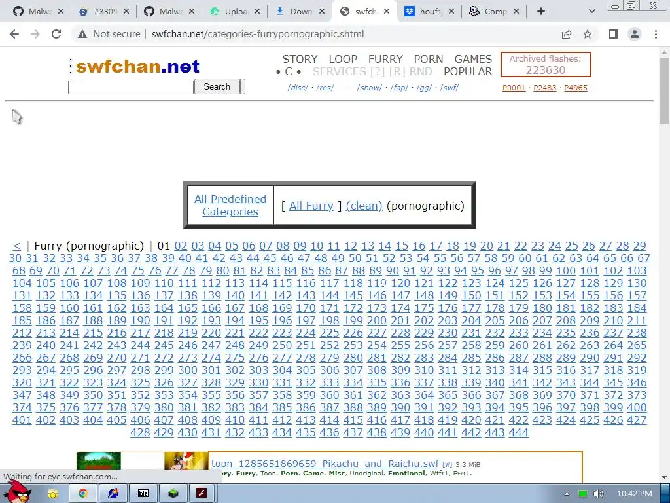Click the small button beside Search
The width and height of the screenshot is (670, 503).
point(243,87)
